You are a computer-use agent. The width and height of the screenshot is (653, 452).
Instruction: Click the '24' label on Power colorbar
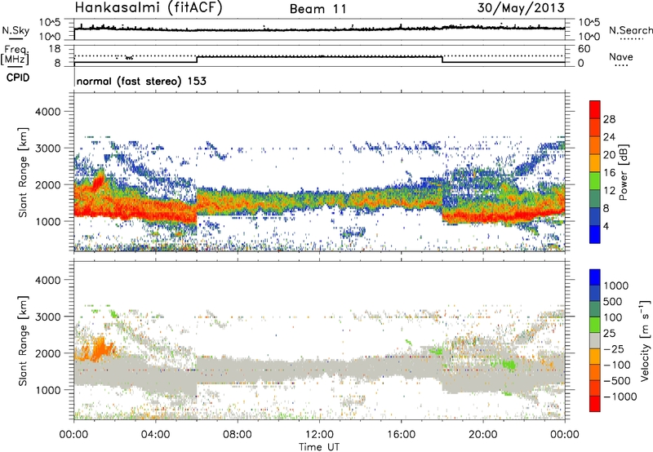click(609, 137)
